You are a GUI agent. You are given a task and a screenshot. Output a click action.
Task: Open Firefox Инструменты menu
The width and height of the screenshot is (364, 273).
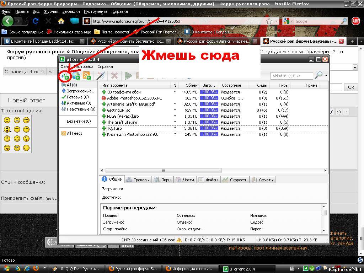96,11
